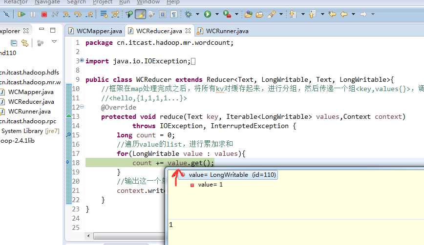Step Return from current method
This screenshot has height=245, width=424.
click(x=89, y=14)
